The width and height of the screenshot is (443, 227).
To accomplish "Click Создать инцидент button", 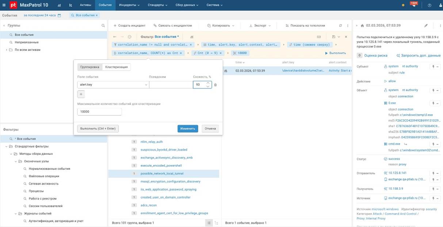I will point(129,26).
